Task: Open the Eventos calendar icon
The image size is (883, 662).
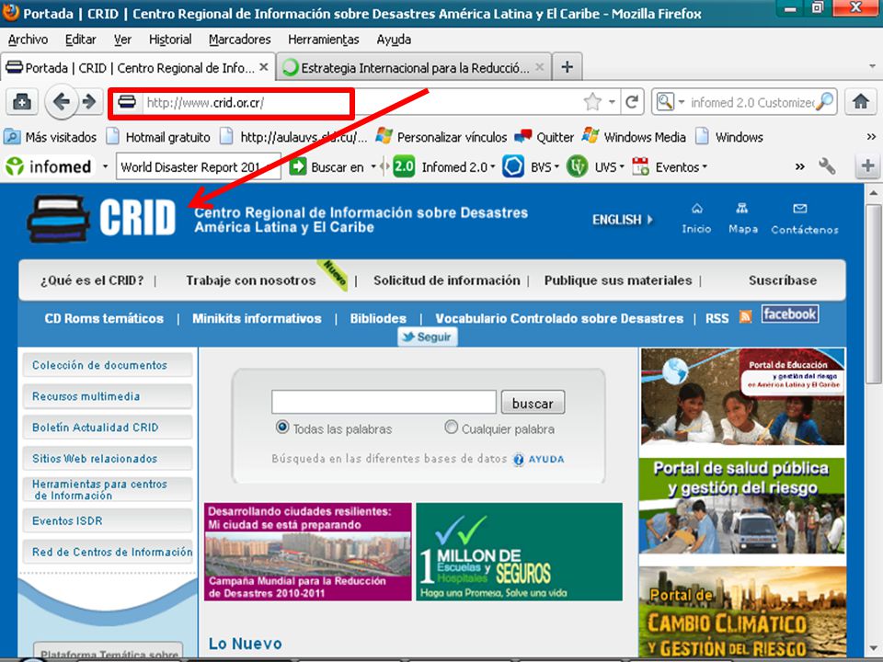Action: [640, 166]
